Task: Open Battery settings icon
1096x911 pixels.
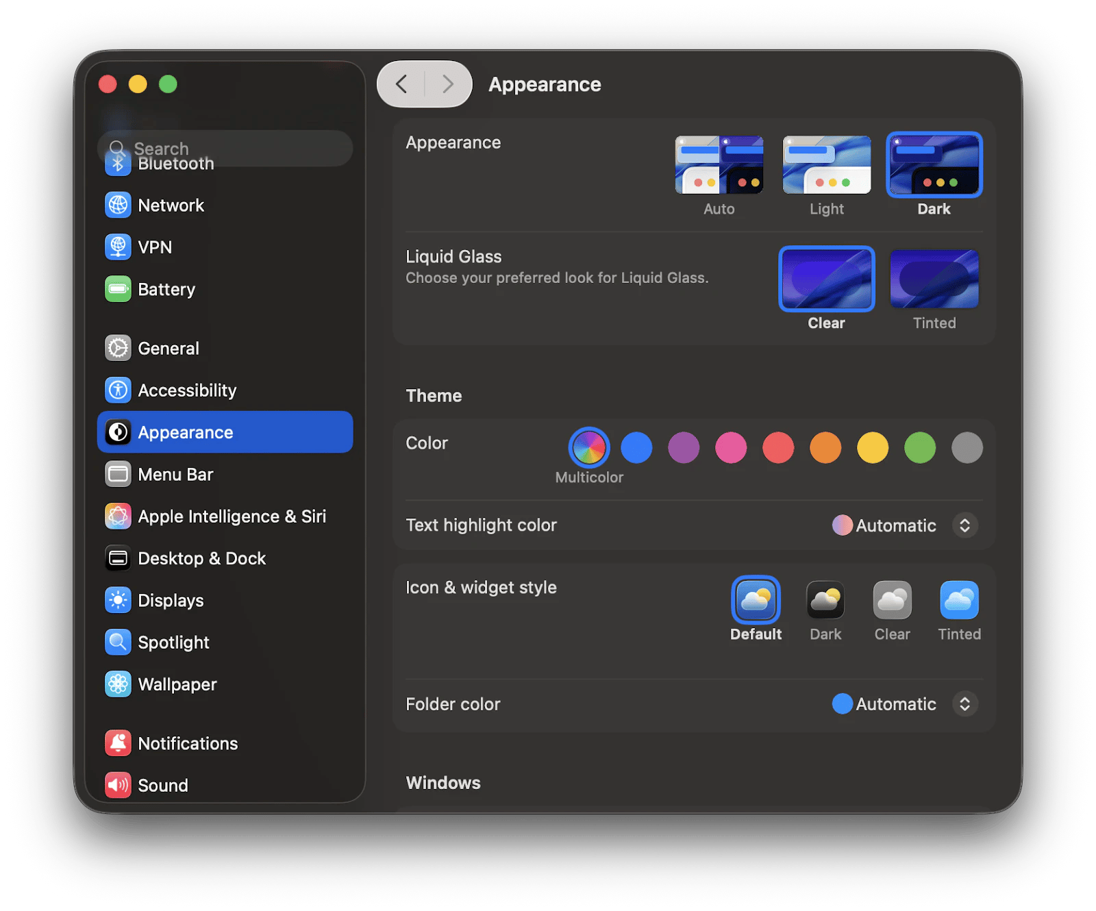Action: pyautogui.click(x=118, y=289)
